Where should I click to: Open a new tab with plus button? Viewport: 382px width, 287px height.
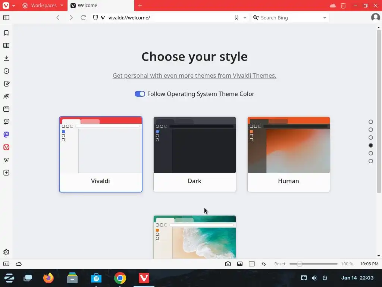click(x=140, y=6)
